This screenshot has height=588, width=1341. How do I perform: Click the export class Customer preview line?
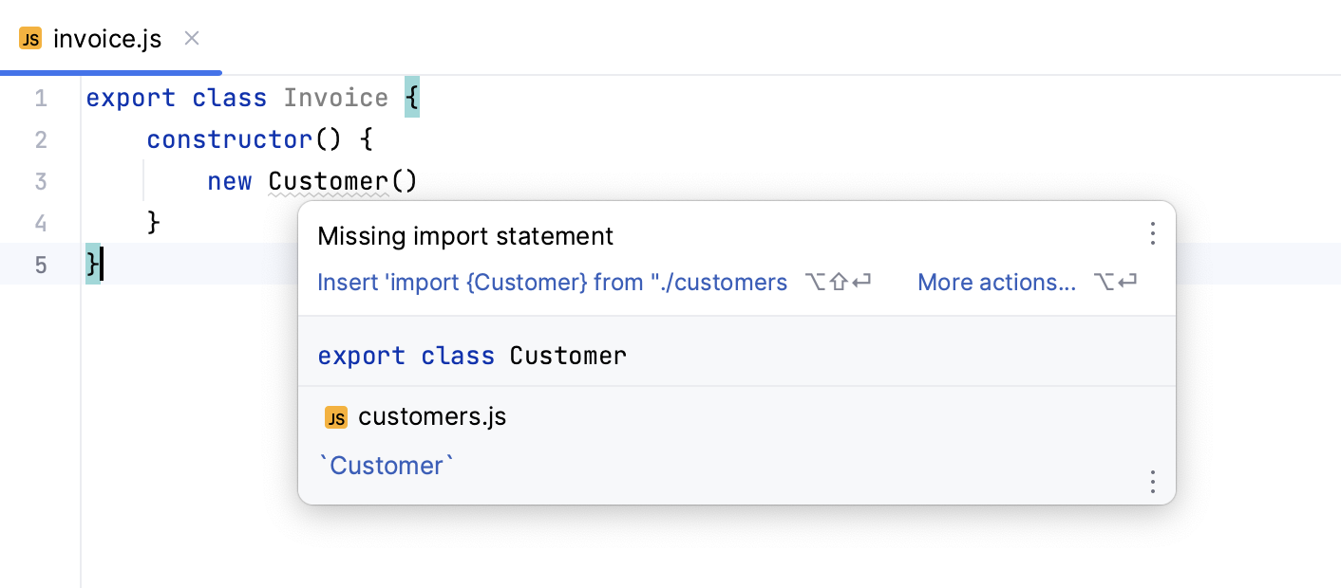pos(472,355)
